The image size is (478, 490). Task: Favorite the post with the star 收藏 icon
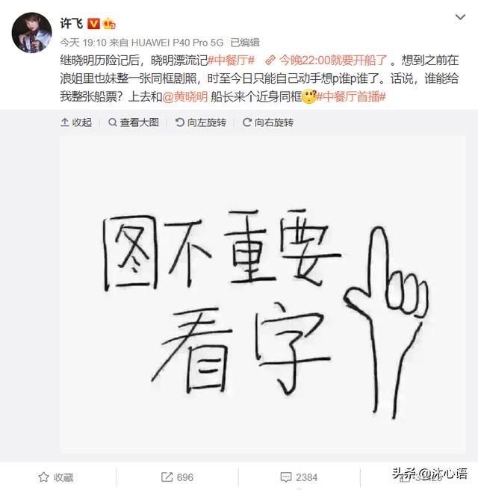56,477
